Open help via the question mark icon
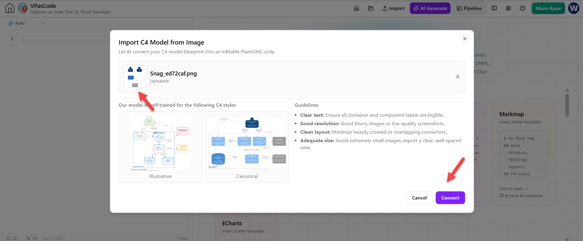Screen dimensions: 583x241 tap(523, 8)
